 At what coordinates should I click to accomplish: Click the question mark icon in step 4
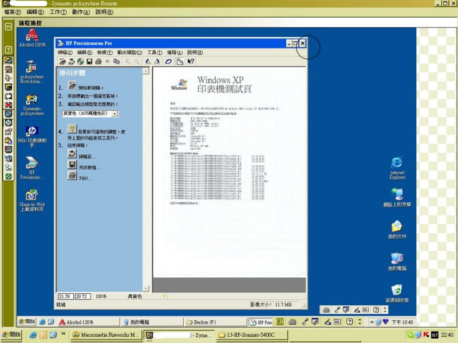(x=72, y=129)
